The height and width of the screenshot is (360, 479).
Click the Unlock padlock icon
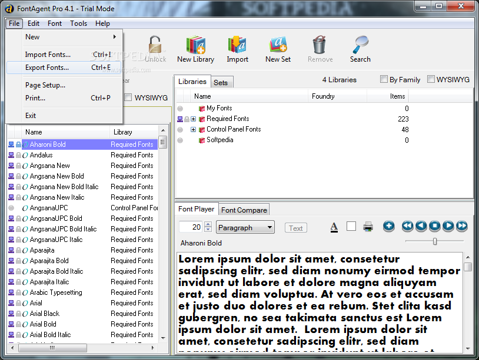[x=155, y=45]
